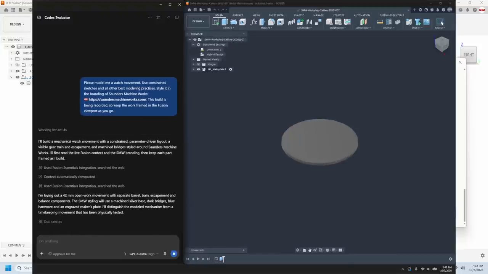Image resolution: width=488 pixels, height=274 pixels.
Task: Click the Orbit tool in navigation bar
Action: [297, 250]
